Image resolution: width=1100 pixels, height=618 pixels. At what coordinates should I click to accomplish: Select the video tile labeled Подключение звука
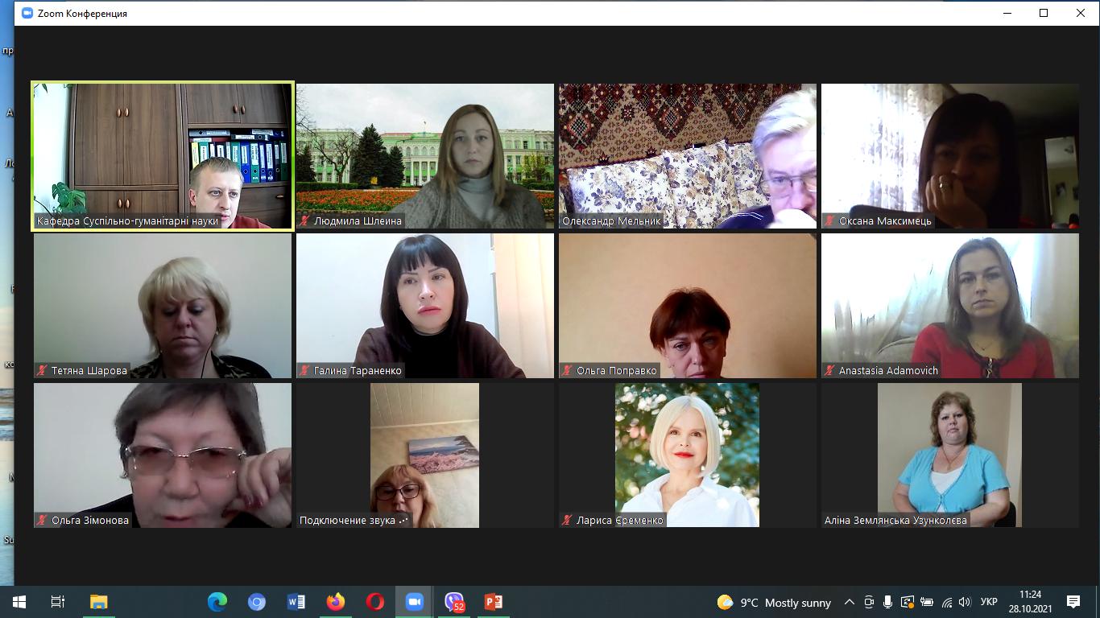point(425,455)
